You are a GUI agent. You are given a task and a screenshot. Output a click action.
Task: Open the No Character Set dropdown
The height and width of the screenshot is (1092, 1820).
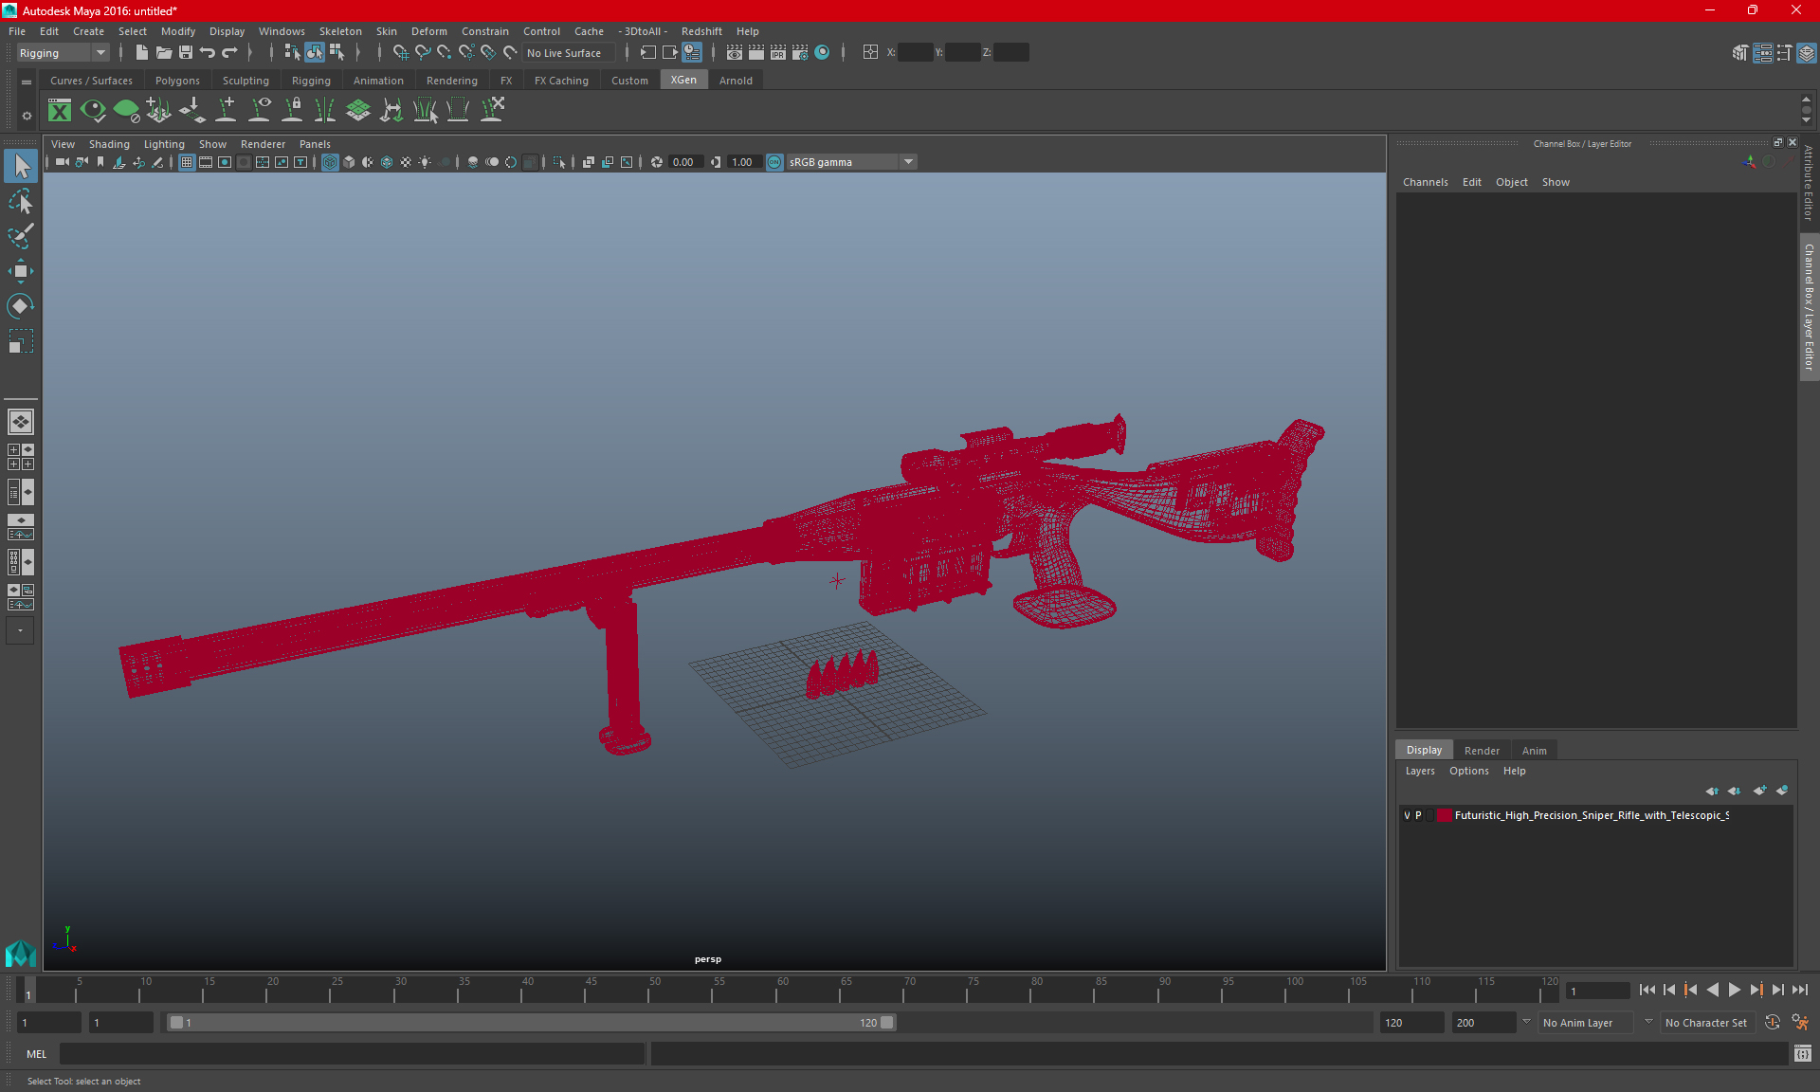[1706, 1023]
